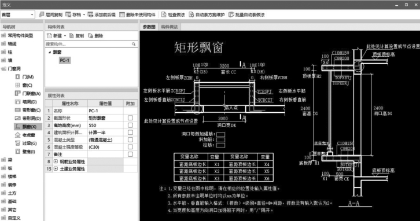Expand 钢筋业务属性 row
420x221 pixels.
click(56, 161)
